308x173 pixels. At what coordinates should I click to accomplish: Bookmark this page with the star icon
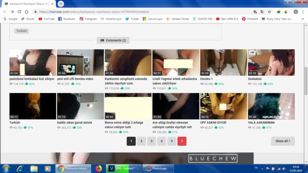(269, 12)
